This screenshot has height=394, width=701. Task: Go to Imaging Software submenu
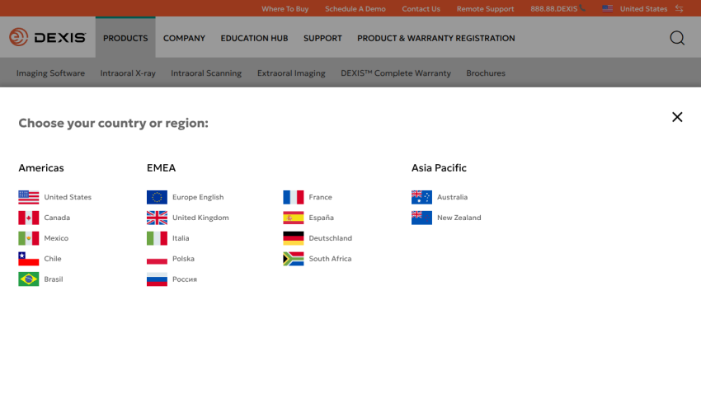[50, 73]
